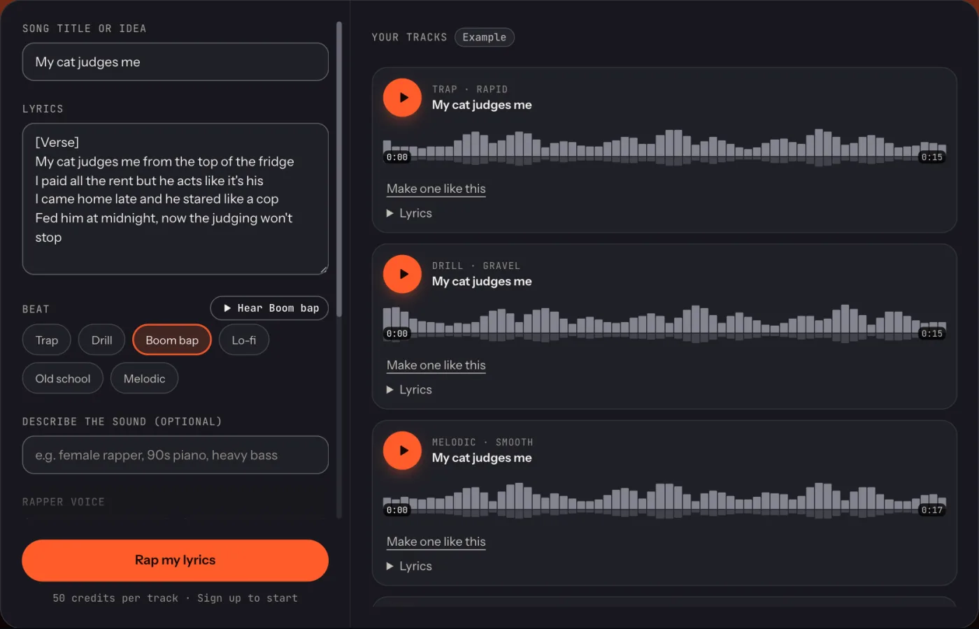
Task: Click the left panel vertical scrollbar
Action: click(339, 169)
